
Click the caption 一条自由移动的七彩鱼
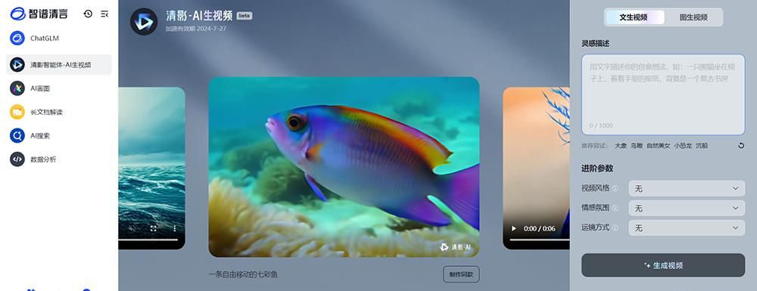pos(243,274)
